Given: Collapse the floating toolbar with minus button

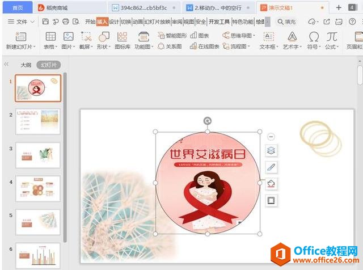Looking at the screenshot, I should point(271,137).
